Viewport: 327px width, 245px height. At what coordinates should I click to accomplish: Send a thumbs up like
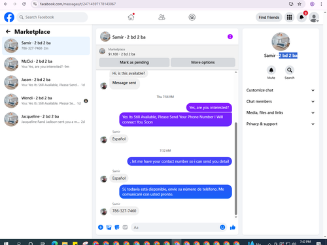click(x=233, y=227)
